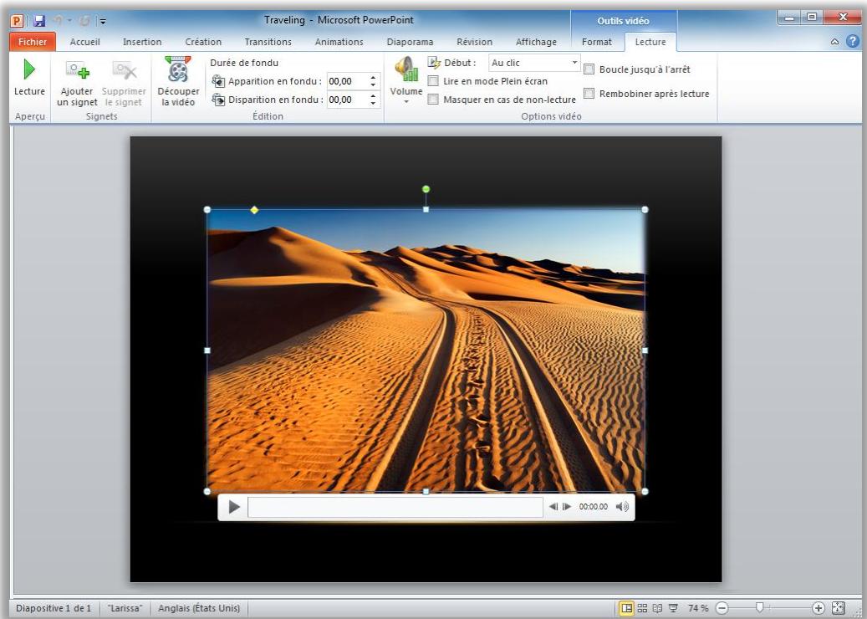Click the 00:00.00 time display in player

coord(593,507)
